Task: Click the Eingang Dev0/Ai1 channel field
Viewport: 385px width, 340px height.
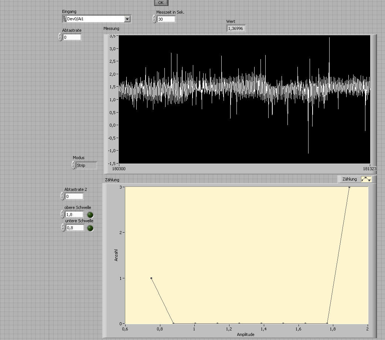Action: pyautogui.click(x=96, y=19)
